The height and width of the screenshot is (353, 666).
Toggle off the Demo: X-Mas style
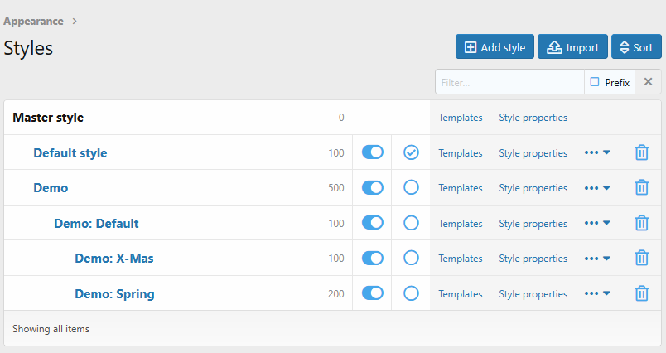(373, 259)
